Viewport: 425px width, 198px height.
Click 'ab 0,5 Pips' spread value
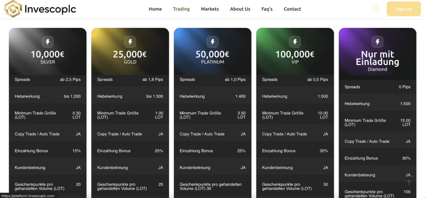click(318, 80)
